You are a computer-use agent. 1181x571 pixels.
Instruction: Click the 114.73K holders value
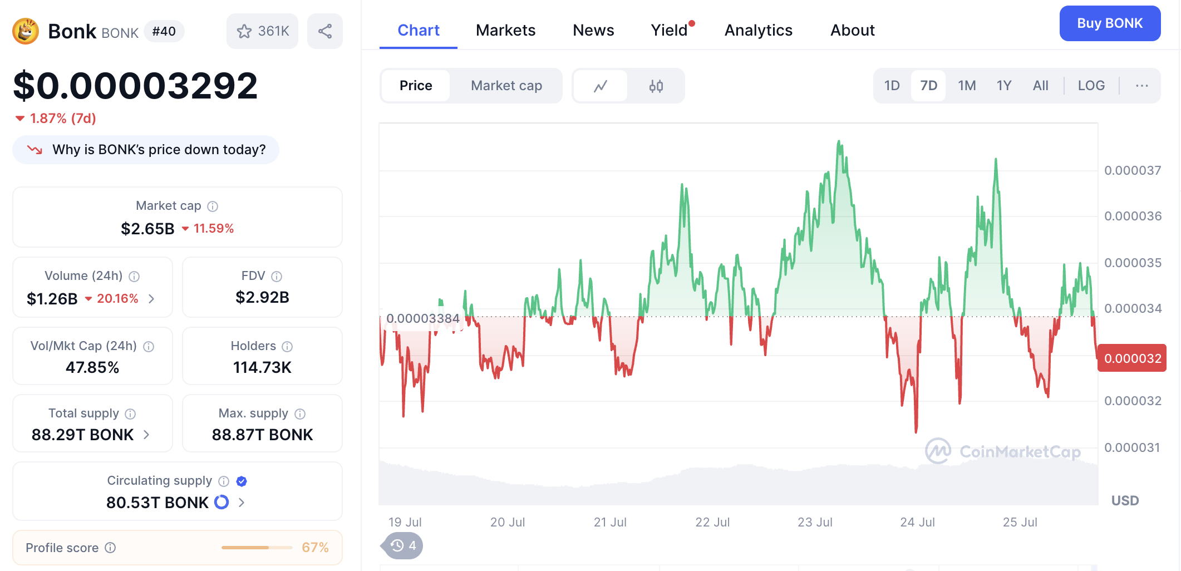click(x=262, y=367)
